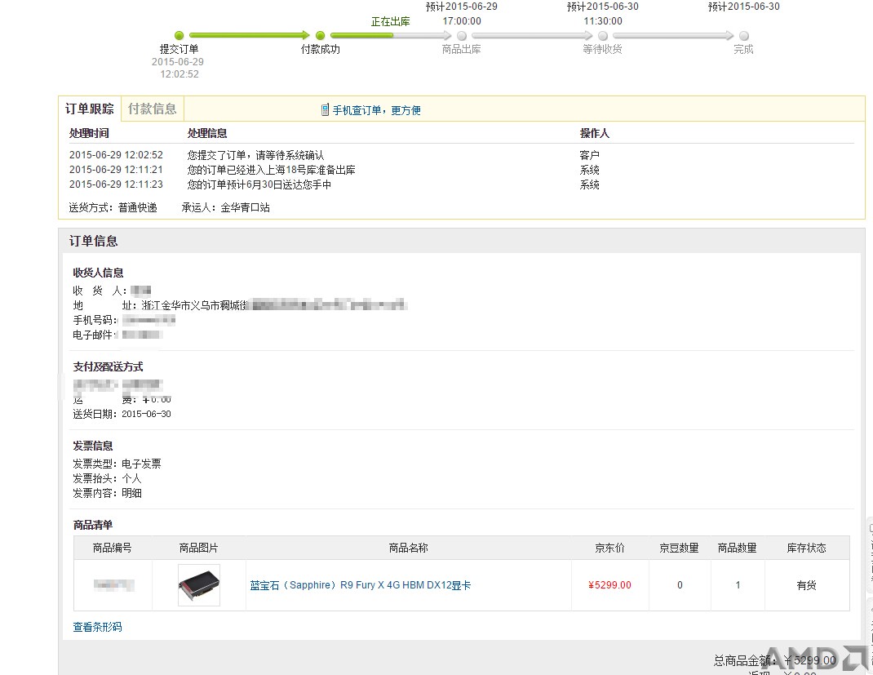Click the submit time 12:02:52 under 提交订单
Screen dimensions: 873x675
(x=179, y=74)
